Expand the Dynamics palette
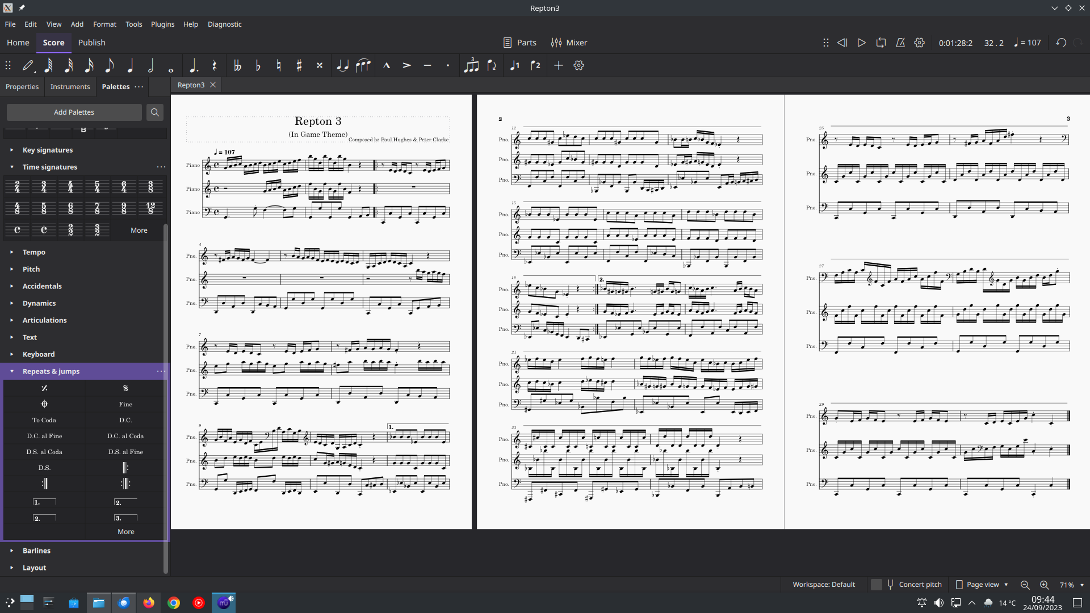The image size is (1090, 613). [12, 303]
